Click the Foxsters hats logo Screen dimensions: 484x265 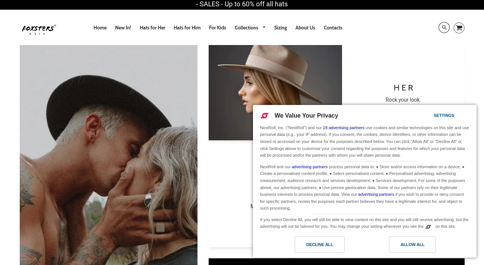pyautogui.click(x=39, y=29)
